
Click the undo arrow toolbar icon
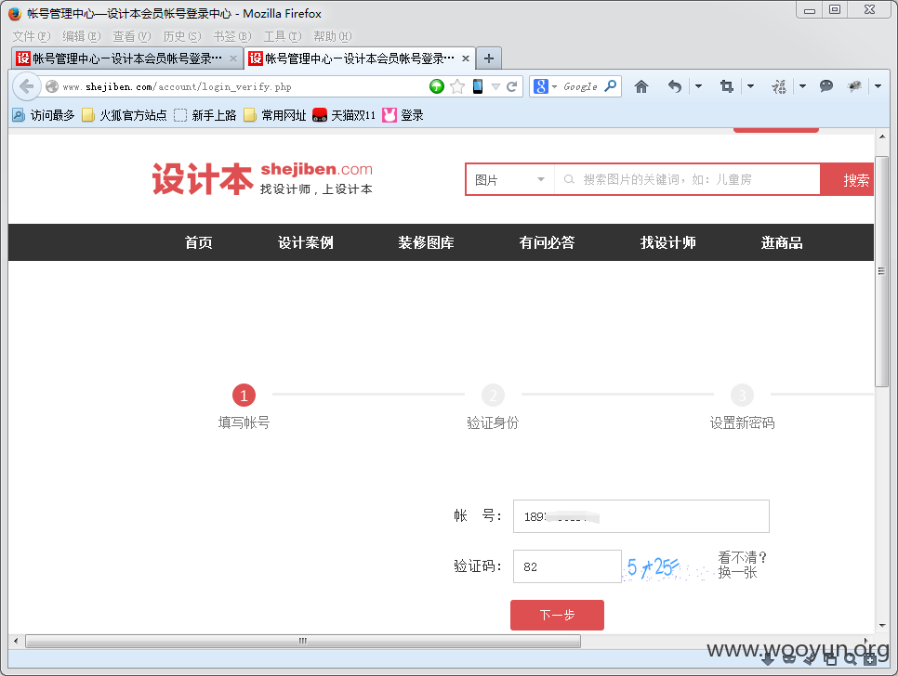(x=675, y=86)
